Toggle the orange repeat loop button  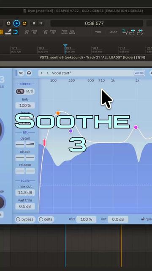(24, 23)
